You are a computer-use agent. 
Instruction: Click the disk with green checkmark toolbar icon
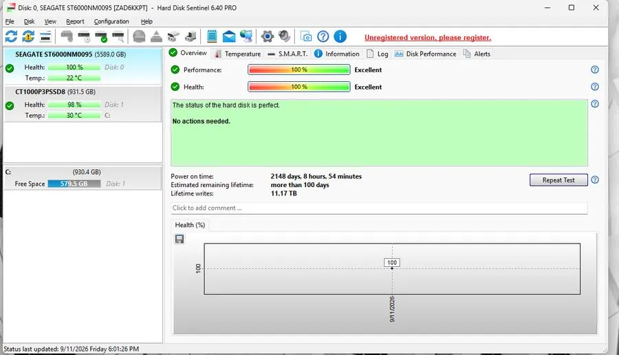101,36
